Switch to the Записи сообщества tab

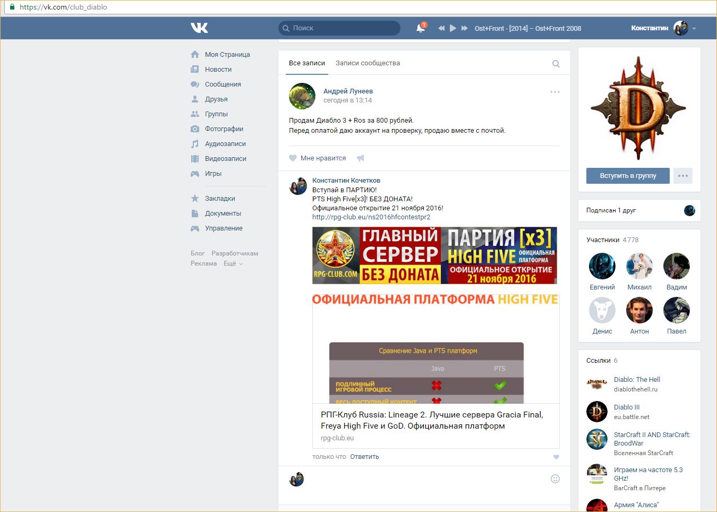368,63
